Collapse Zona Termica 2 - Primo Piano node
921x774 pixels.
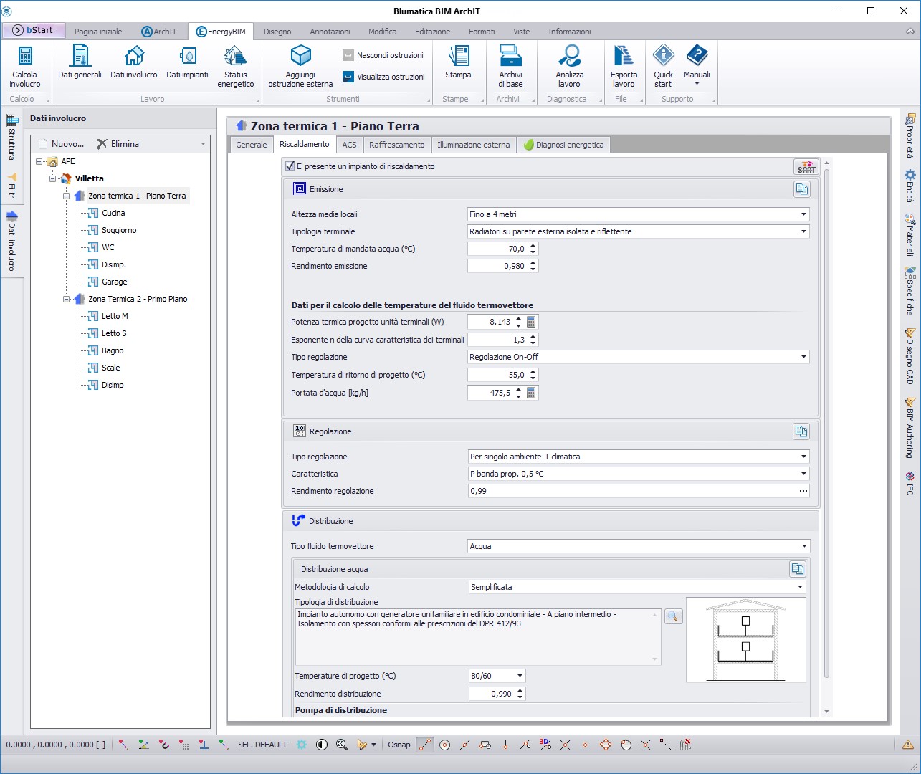pyautogui.click(x=66, y=299)
